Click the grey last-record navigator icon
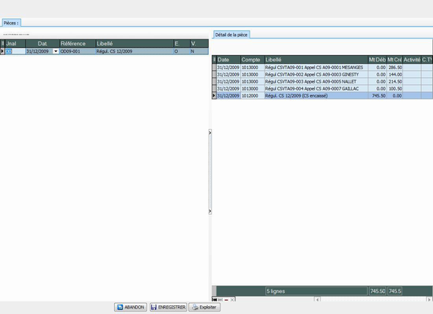433x314 pixels. [x=220, y=300]
